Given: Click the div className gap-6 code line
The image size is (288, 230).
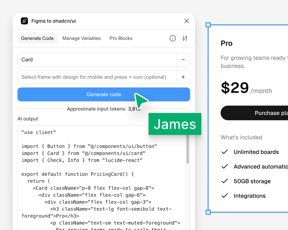Looking at the screenshot, I should (x=92, y=195).
